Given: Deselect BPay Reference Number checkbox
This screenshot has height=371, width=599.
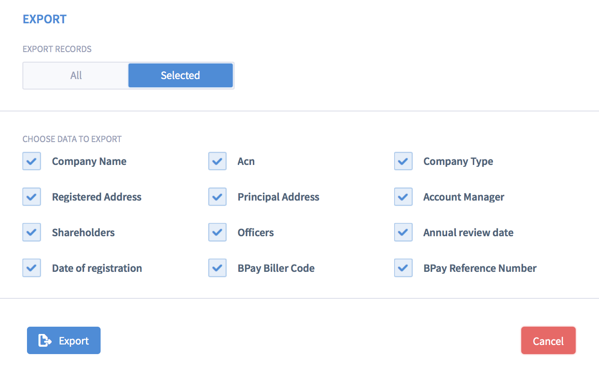Looking at the screenshot, I should 403,268.
